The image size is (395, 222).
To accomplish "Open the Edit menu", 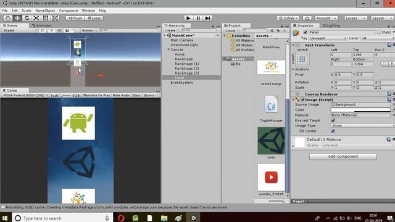I will [x=15, y=10].
